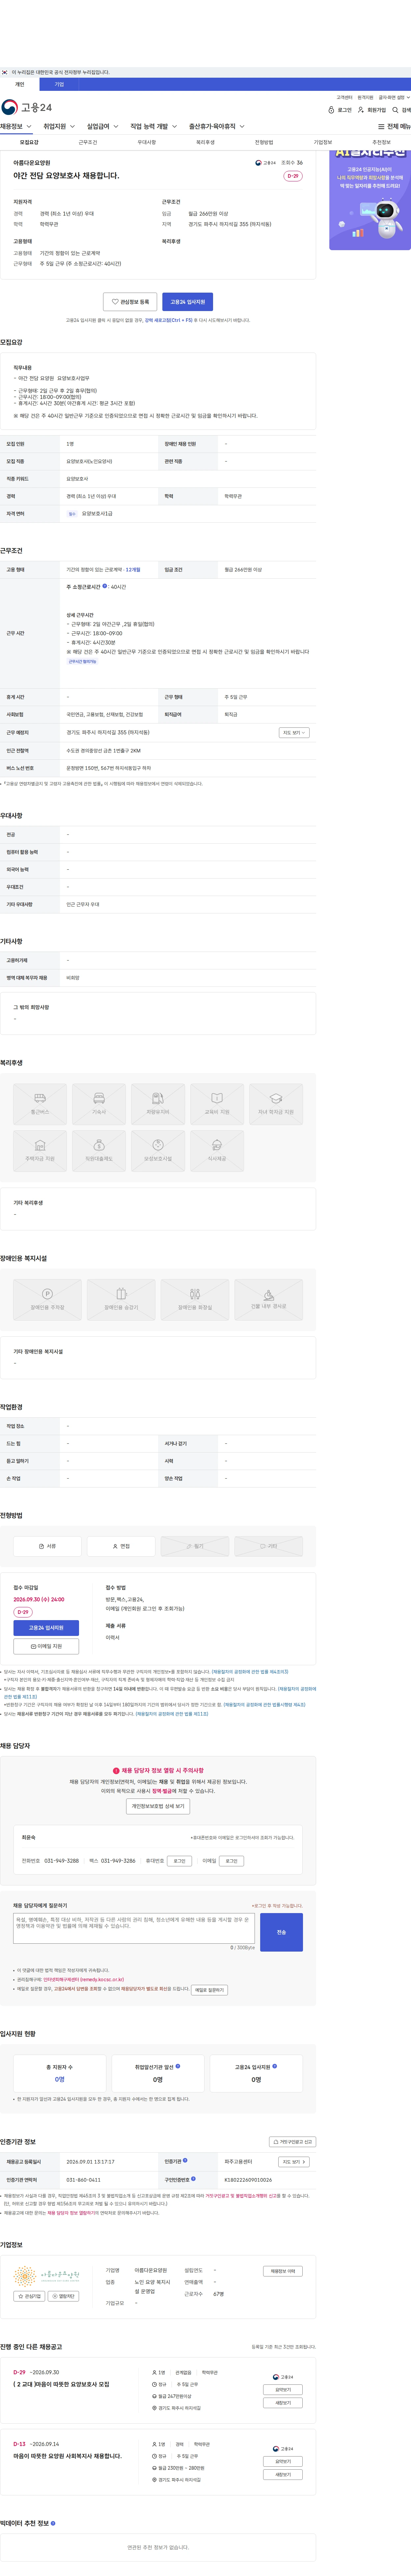Open the 지도 보기 dropdown beside 파주고용센터
The height and width of the screenshot is (2576, 411).
tap(293, 2162)
